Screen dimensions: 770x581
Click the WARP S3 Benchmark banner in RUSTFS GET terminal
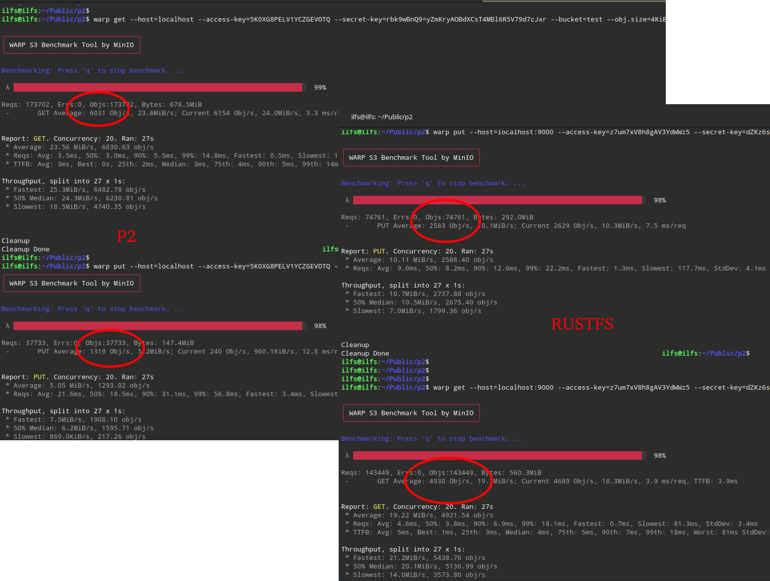click(411, 413)
